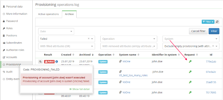The image size is (223, 100).
Task: Click Update badge in 35ad735 row
Action: (x=103, y=82)
